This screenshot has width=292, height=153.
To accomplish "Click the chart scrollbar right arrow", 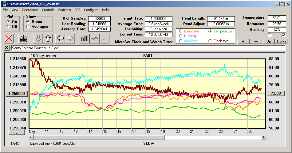I will pos(263,137).
